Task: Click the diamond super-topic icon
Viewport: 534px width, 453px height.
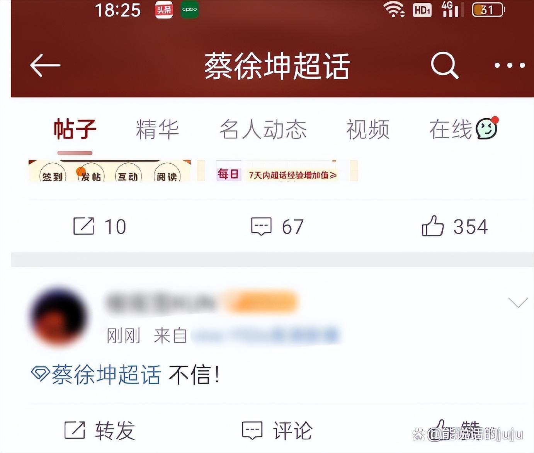Action: 40,374
